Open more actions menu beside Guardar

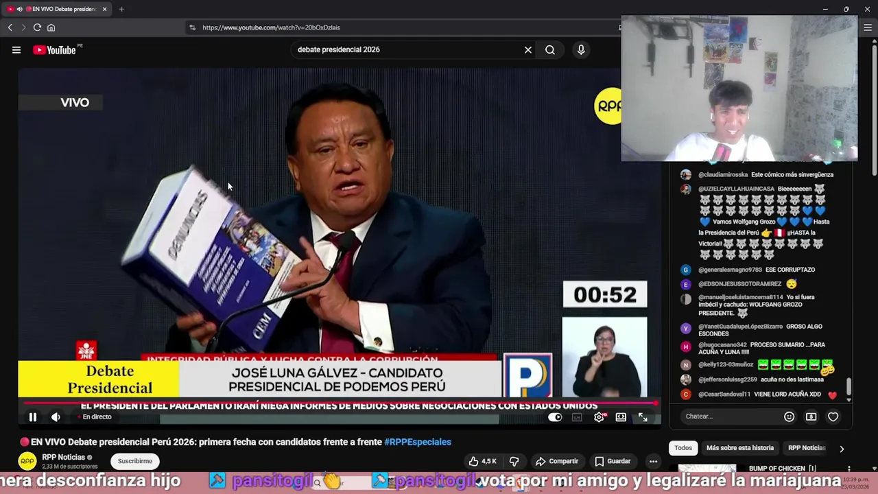click(653, 461)
